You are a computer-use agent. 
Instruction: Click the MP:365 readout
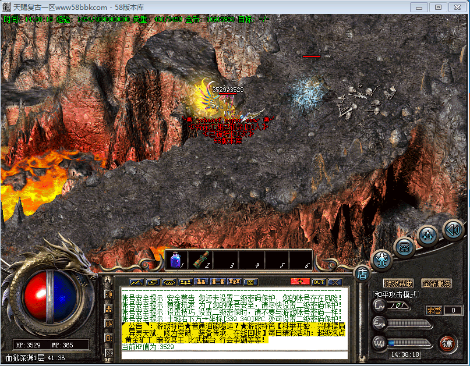[x=62, y=345]
